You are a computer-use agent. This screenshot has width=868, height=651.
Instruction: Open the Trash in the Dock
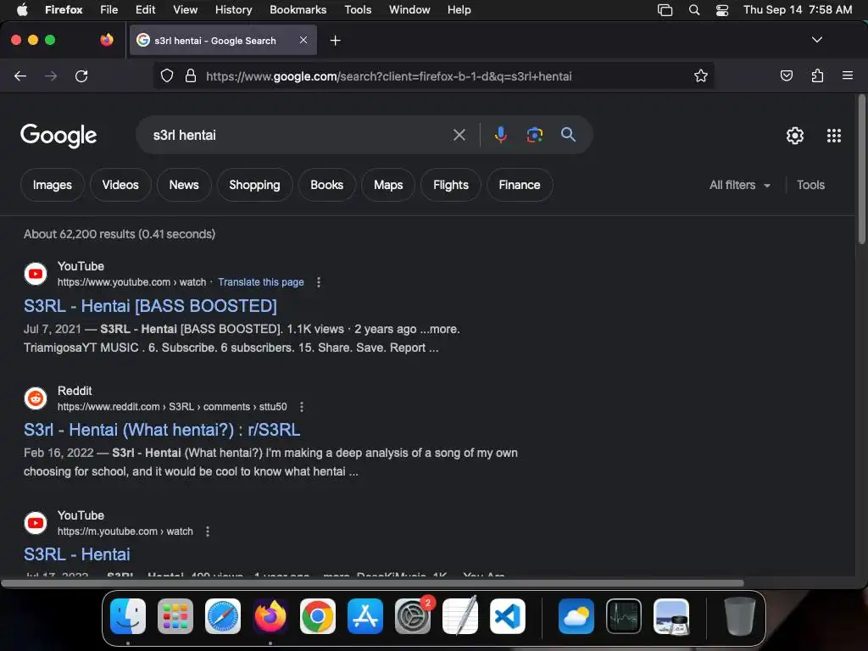(739, 616)
